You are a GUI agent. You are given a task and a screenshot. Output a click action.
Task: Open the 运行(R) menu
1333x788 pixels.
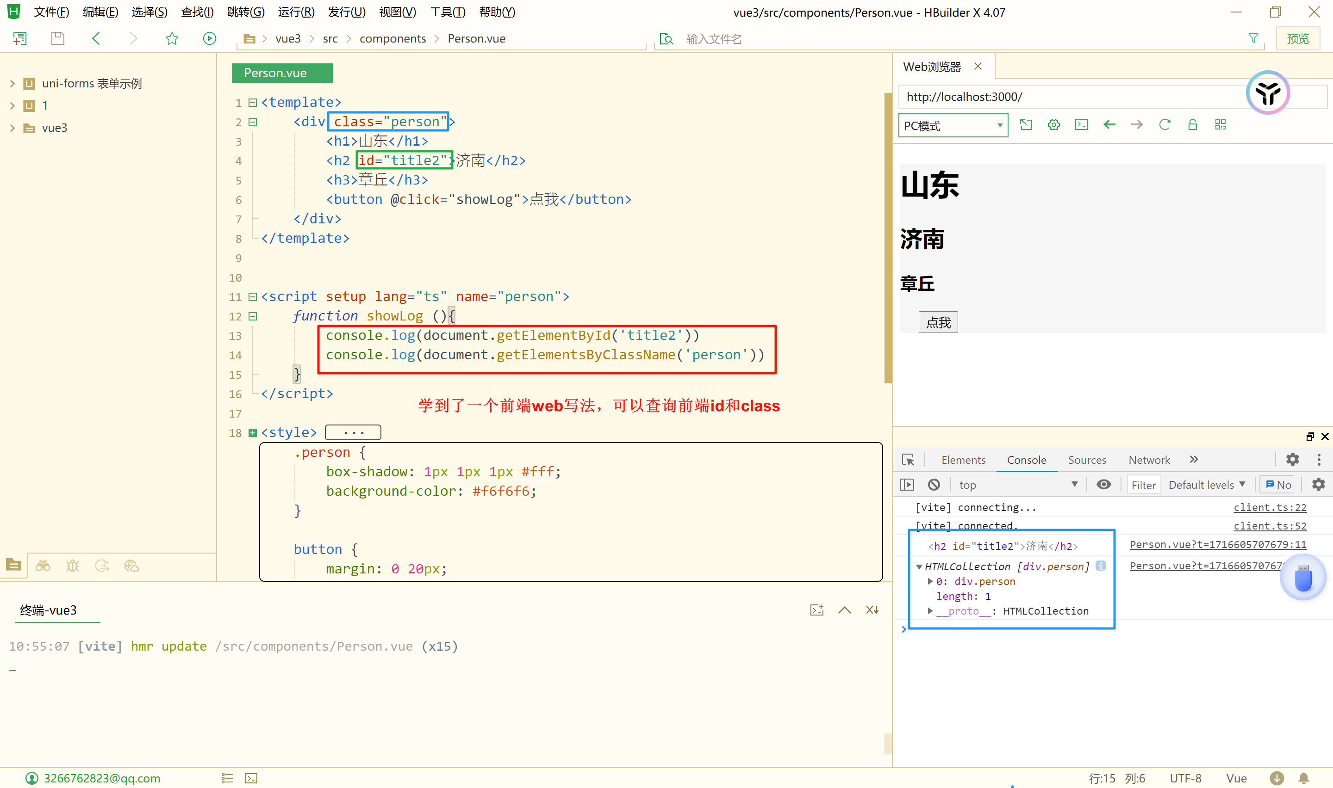click(295, 12)
